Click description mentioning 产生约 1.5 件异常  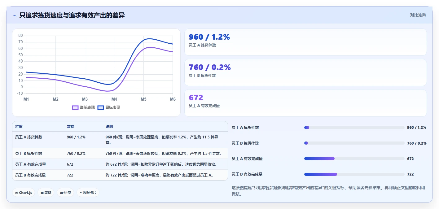pos(163,153)
